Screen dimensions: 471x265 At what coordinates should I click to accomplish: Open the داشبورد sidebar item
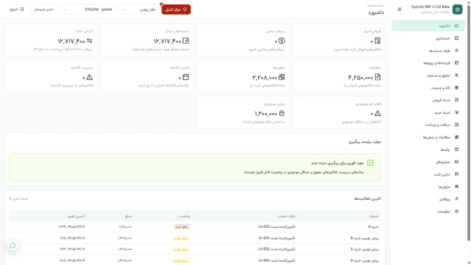(x=428, y=26)
